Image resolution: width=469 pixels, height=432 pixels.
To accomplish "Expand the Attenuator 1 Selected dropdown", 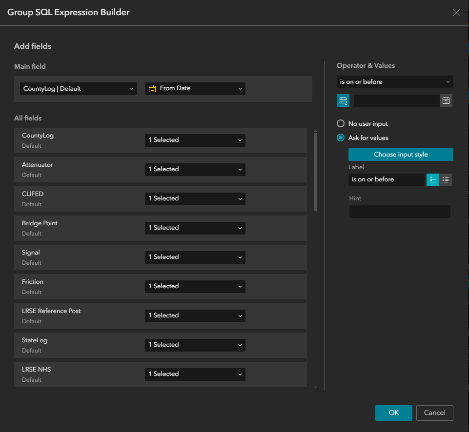I will point(195,169).
